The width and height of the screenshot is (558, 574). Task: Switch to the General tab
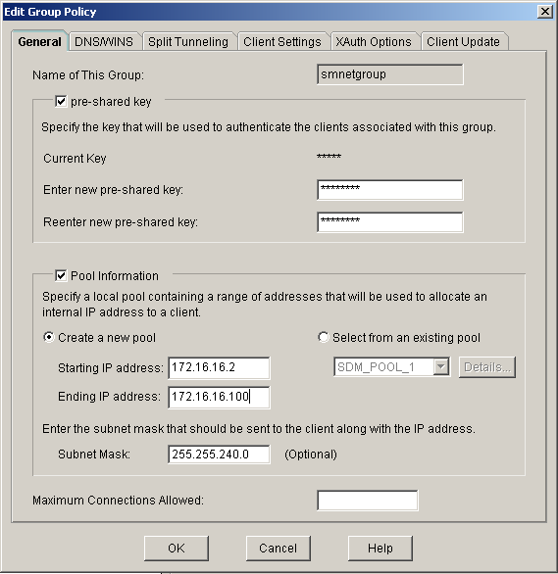pyautogui.click(x=39, y=41)
